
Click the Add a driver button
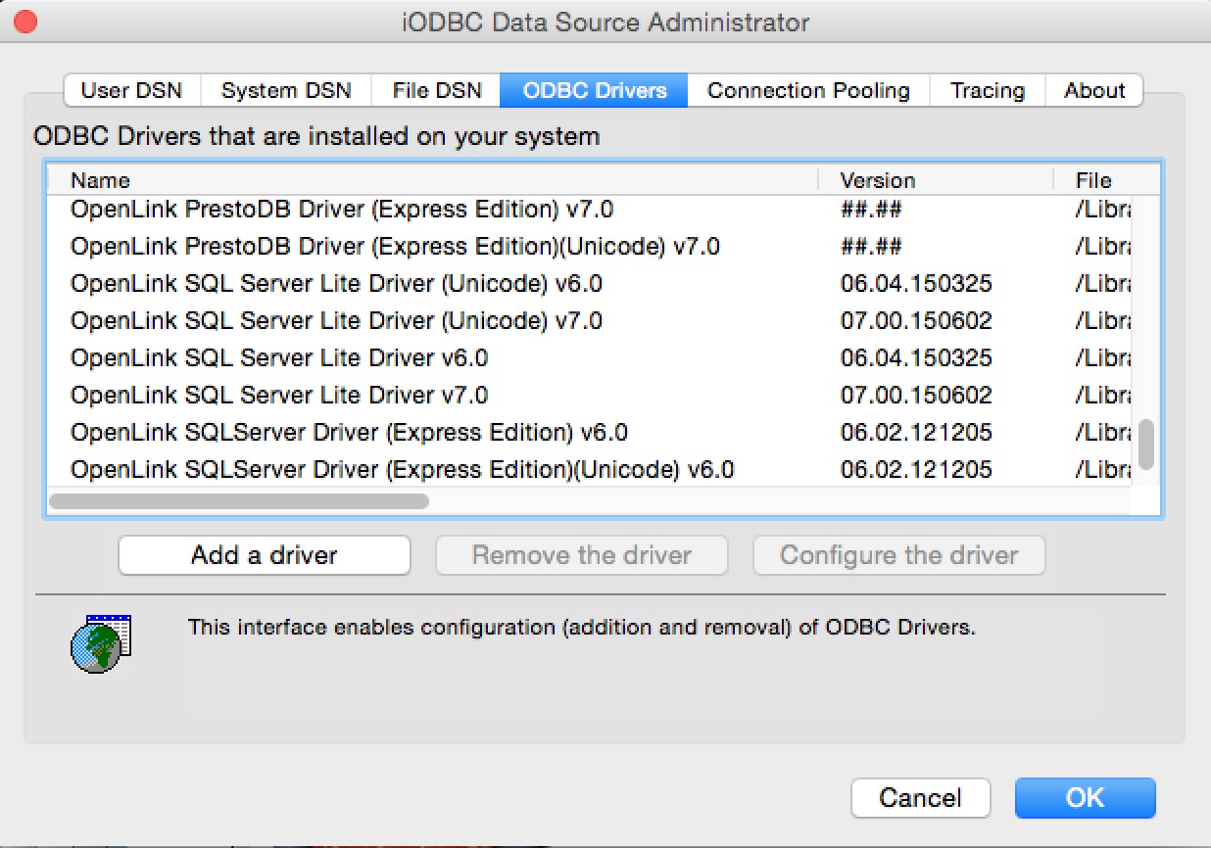tap(265, 555)
